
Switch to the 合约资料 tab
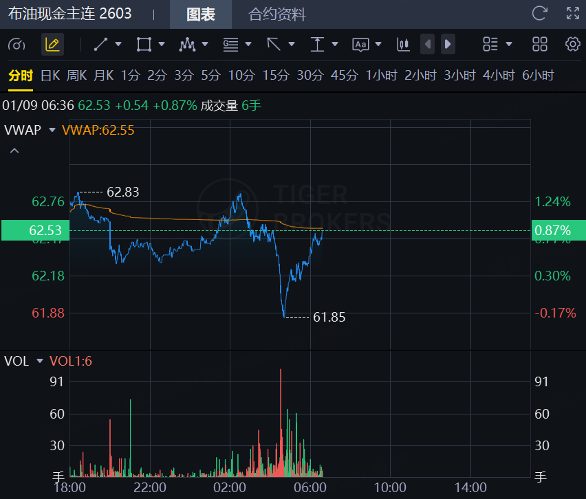276,14
